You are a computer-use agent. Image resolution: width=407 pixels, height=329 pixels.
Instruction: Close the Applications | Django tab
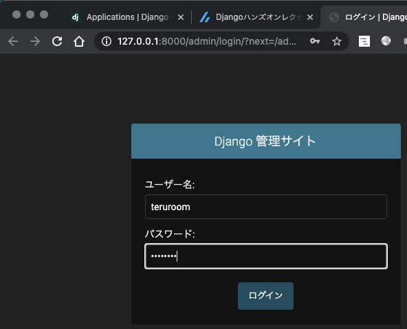point(181,17)
